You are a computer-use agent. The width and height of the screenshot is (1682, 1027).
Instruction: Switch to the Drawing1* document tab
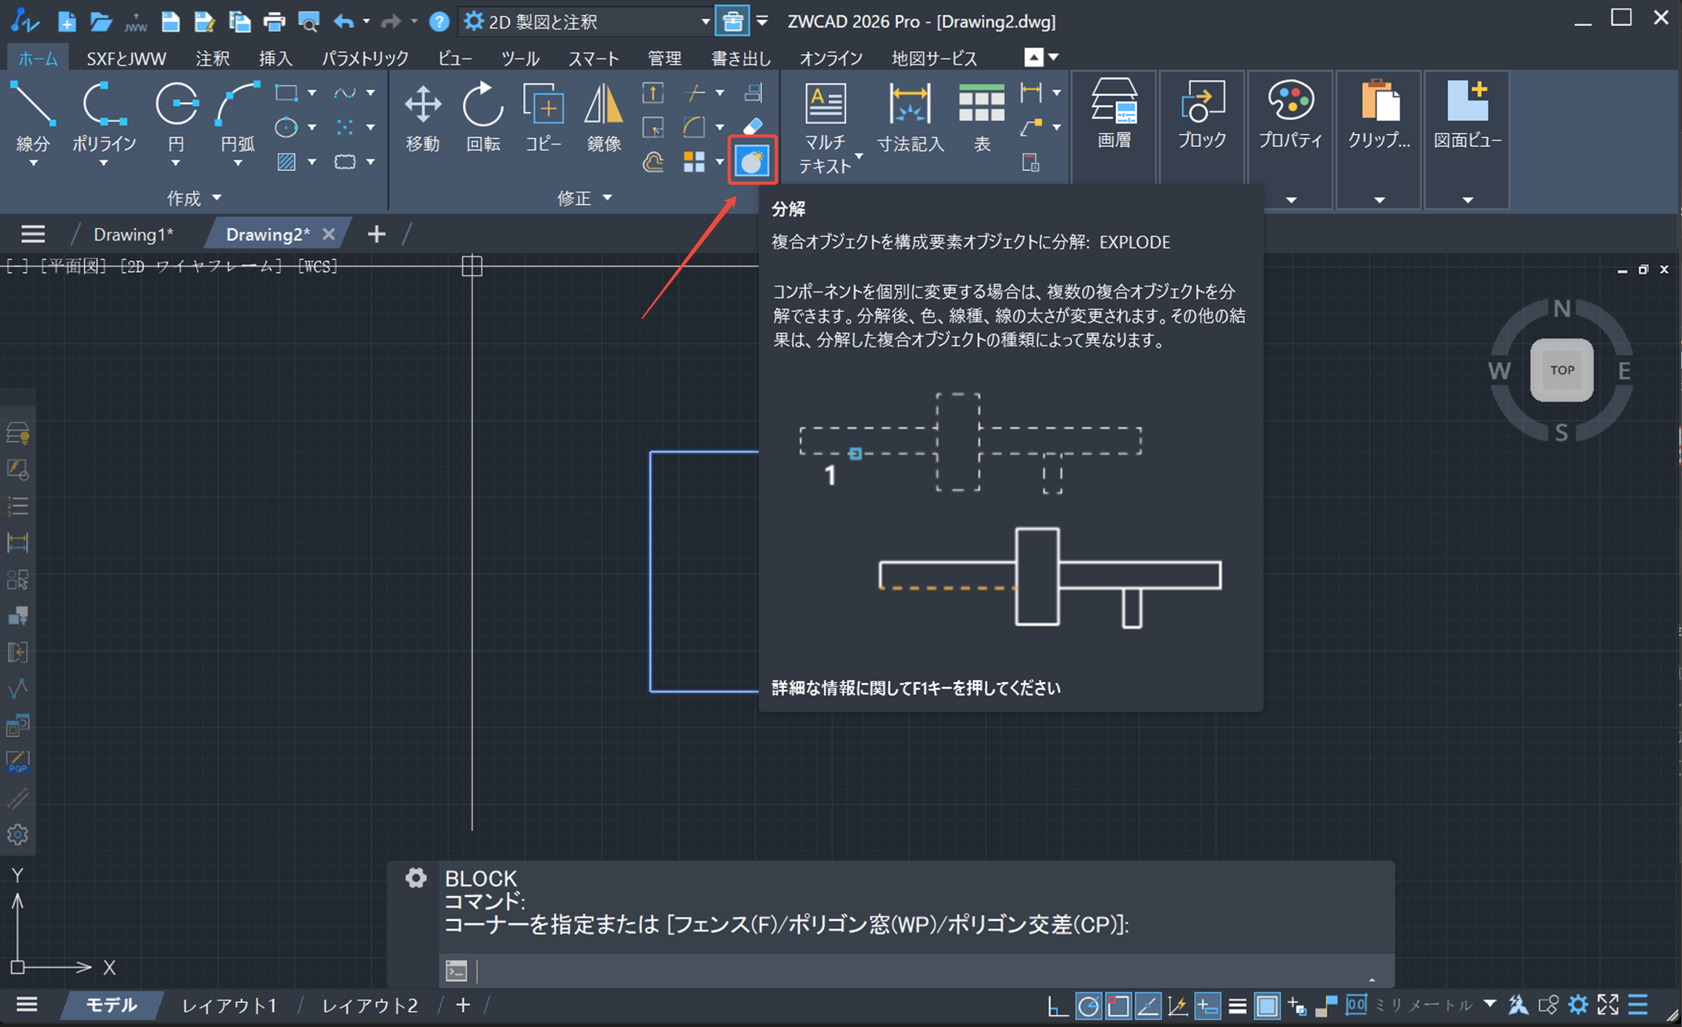(x=133, y=235)
